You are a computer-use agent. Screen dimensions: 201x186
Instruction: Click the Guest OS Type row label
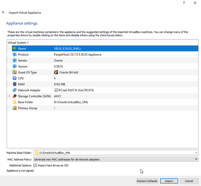[x=27, y=72]
